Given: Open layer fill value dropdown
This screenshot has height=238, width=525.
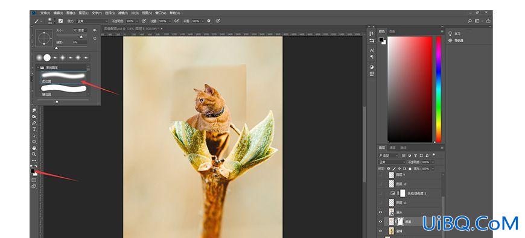Looking at the screenshot, I should pos(432,169).
